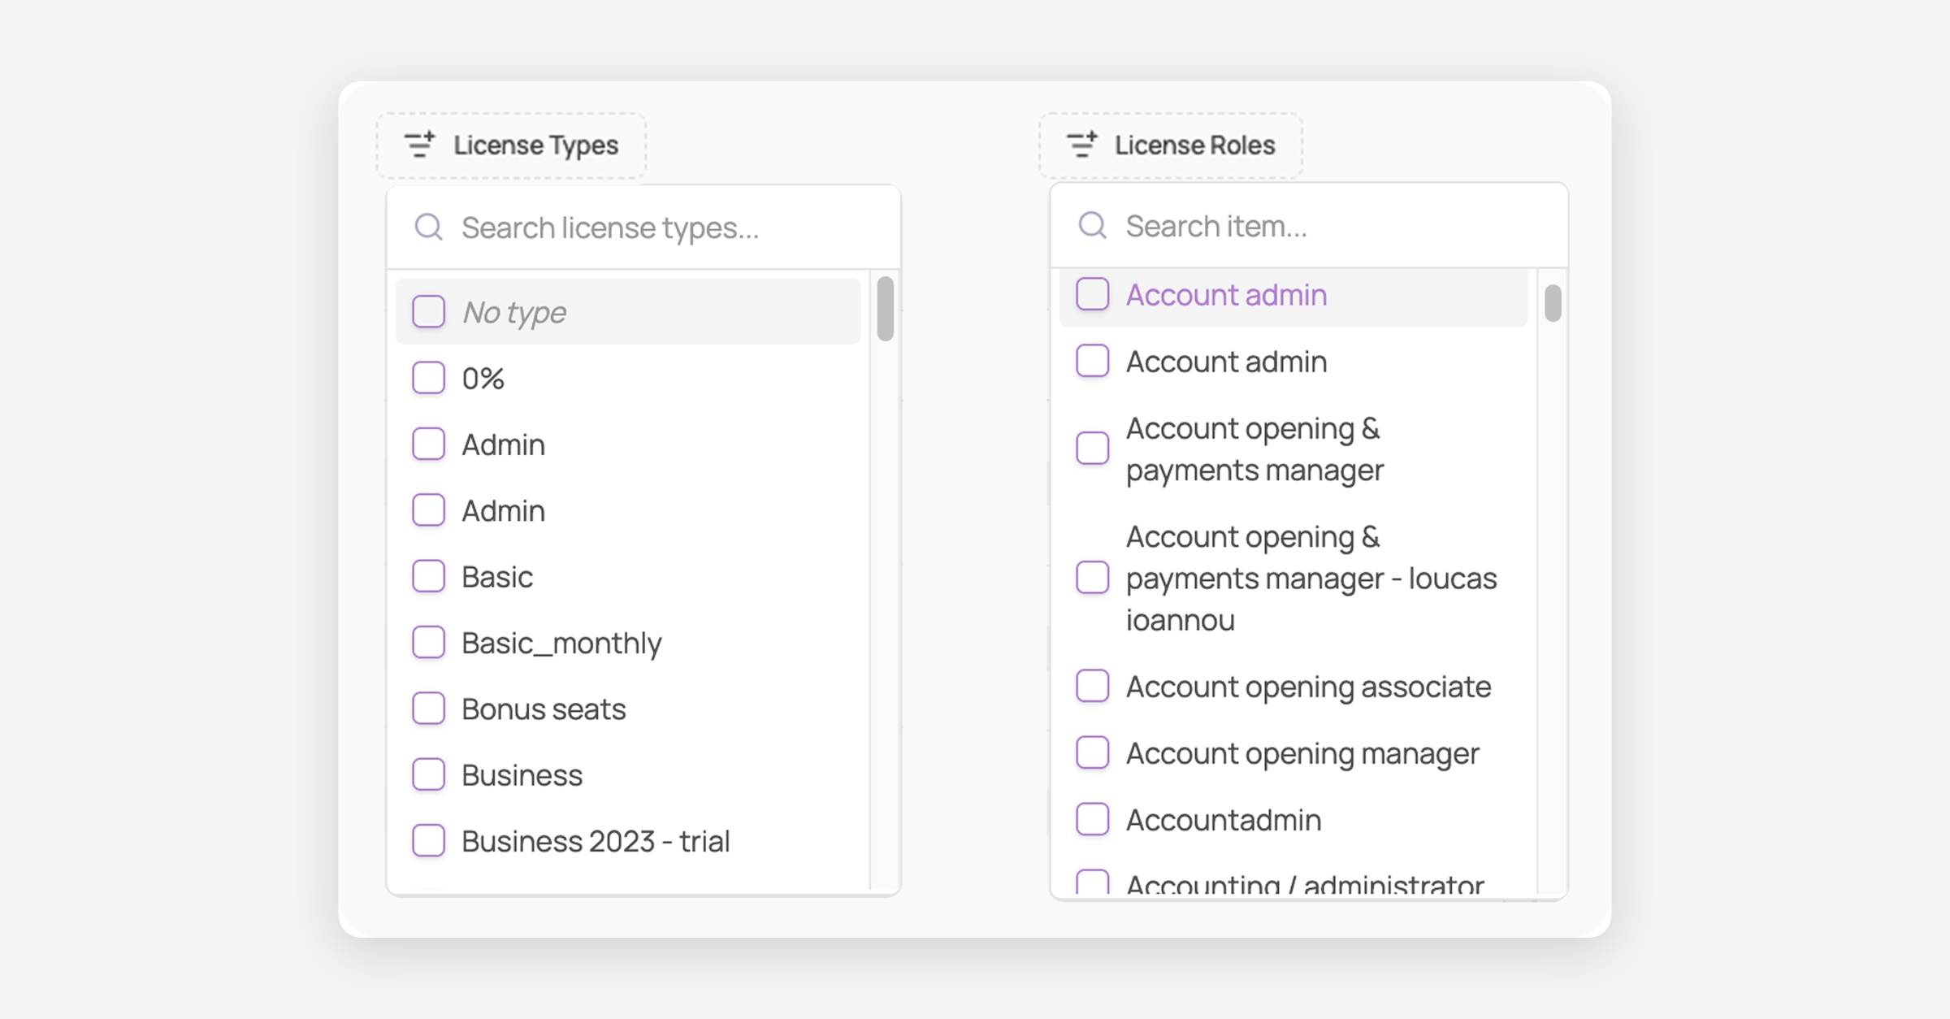Click the filter icon beside License Types
1950x1019 pixels.
coord(420,145)
